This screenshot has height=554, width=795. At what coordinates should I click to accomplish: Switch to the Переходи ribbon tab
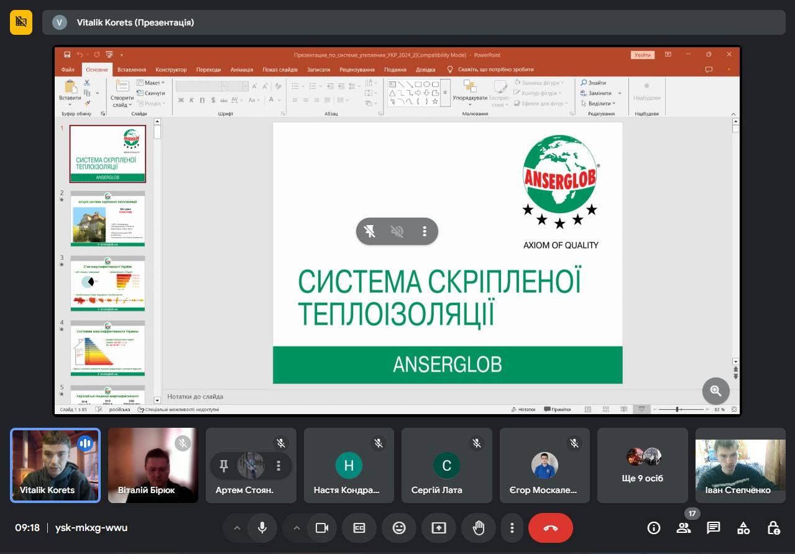click(208, 70)
